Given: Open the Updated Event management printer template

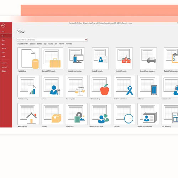Looking at the screenshot, I should tap(148, 58).
